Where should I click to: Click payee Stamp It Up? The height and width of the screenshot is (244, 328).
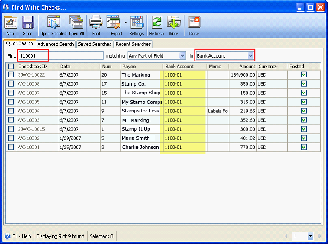(x=136, y=129)
